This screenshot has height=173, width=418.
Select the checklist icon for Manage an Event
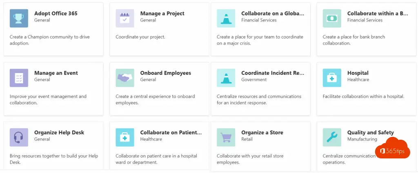coord(19,78)
